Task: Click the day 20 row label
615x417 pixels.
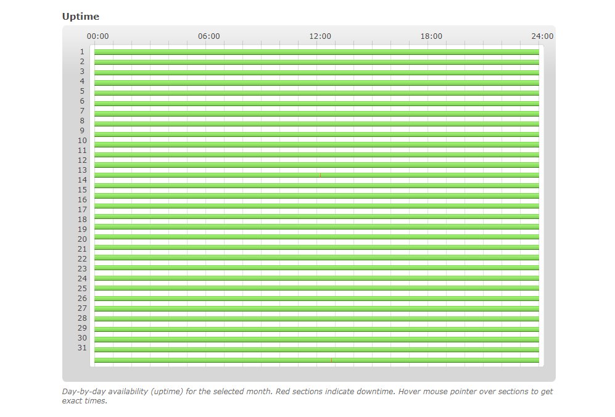Action: (x=82, y=239)
